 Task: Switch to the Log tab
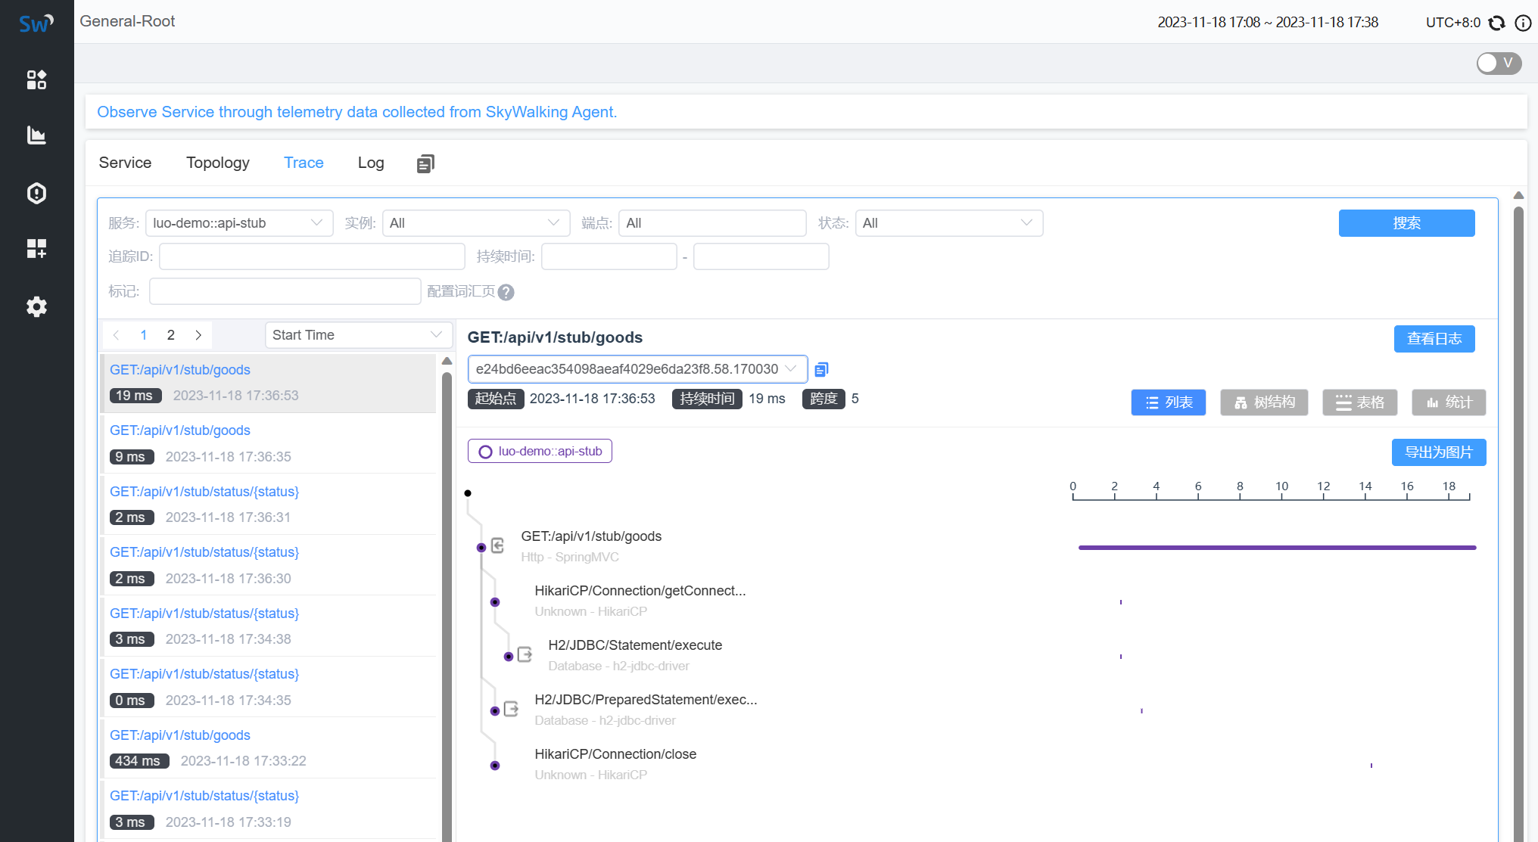click(371, 163)
